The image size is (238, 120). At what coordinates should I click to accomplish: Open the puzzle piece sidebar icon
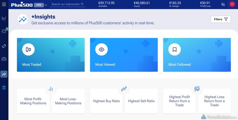point(4,31)
